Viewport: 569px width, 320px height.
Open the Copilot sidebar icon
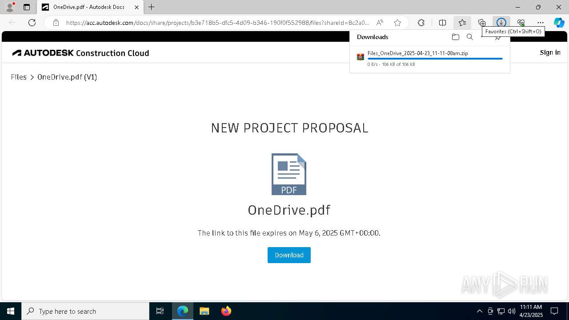click(559, 23)
